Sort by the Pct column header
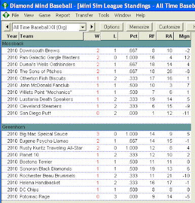This screenshot has height=203, width=195. point(128,36)
